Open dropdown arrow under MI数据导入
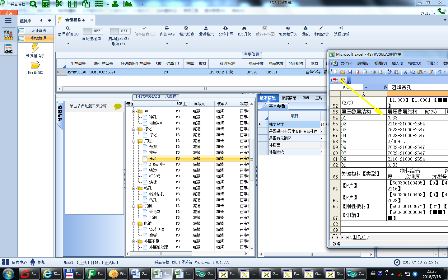The image size is (448, 280). click(288, 44)
